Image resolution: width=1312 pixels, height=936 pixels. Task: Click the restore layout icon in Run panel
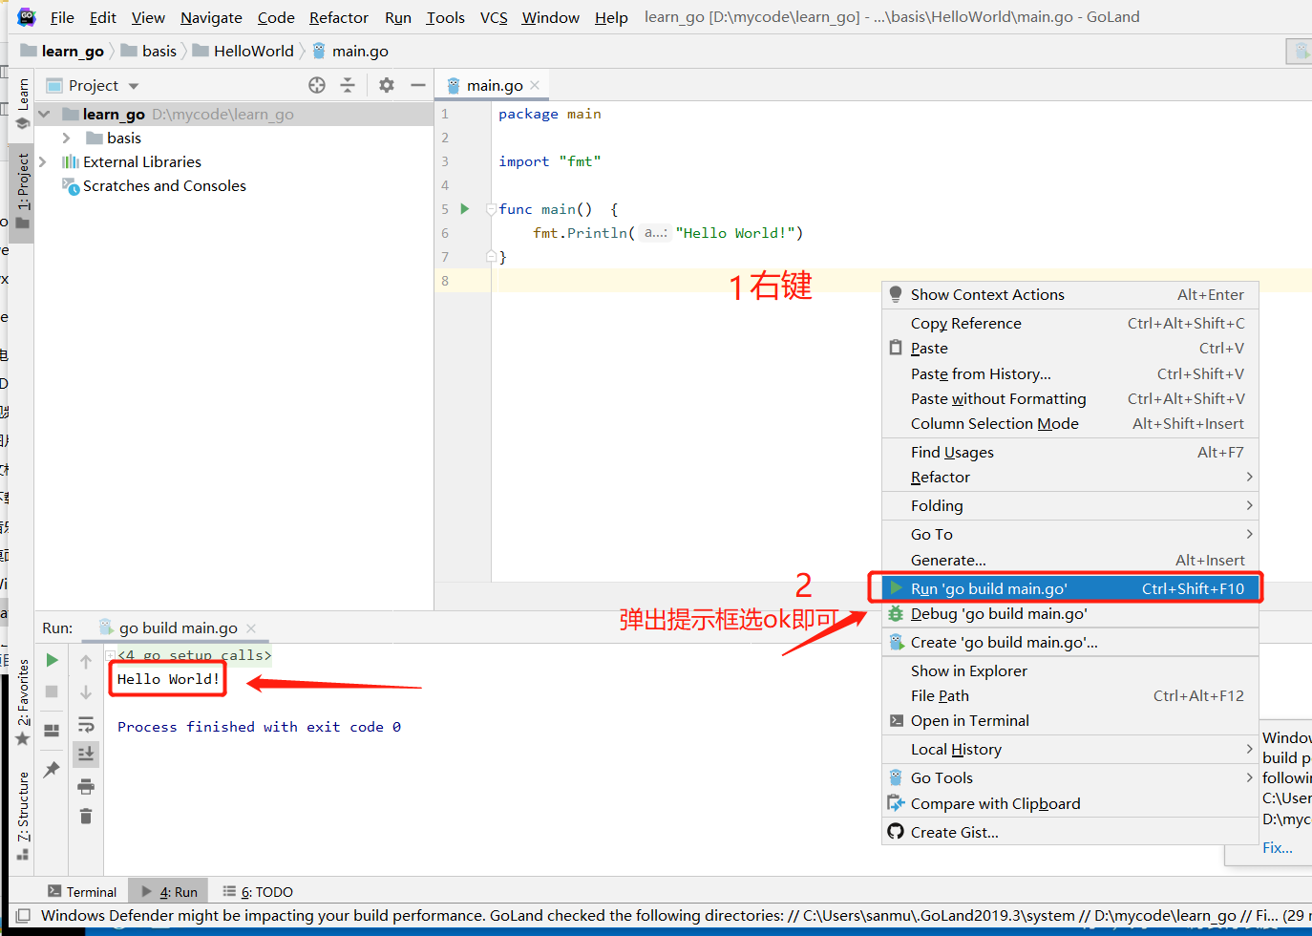53,731
